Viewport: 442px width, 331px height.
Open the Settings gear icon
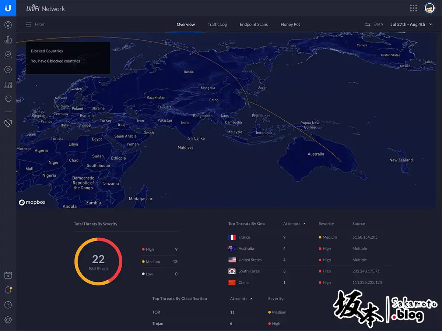(x=8, y=320)
